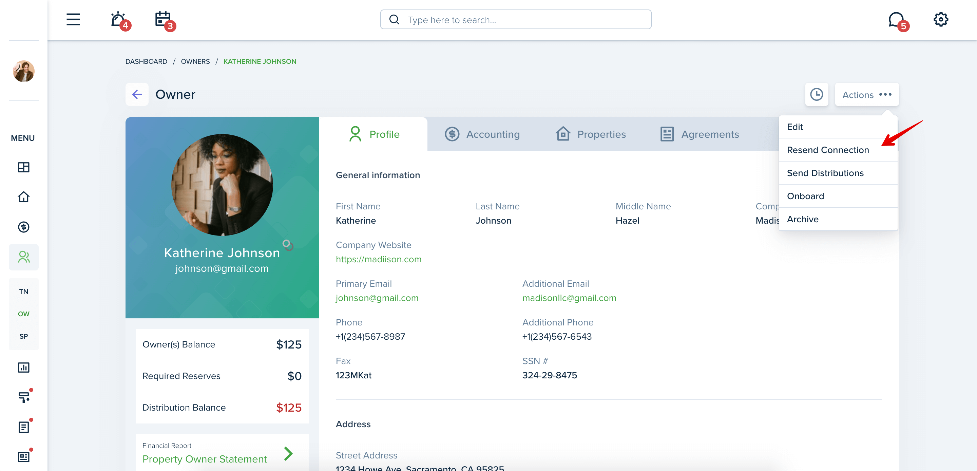Click Owner(s) Balance $125 value
977x471 pixels.
pyautogui.click(x=289, y=345)
